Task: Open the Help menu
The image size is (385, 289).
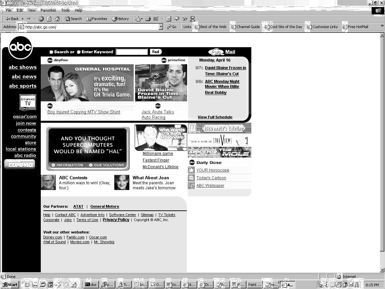Action: pos(78,10)
